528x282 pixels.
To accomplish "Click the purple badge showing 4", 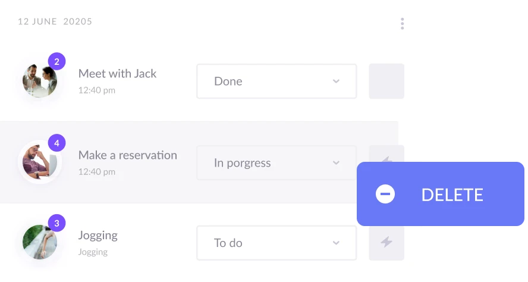I will point(56,143).
